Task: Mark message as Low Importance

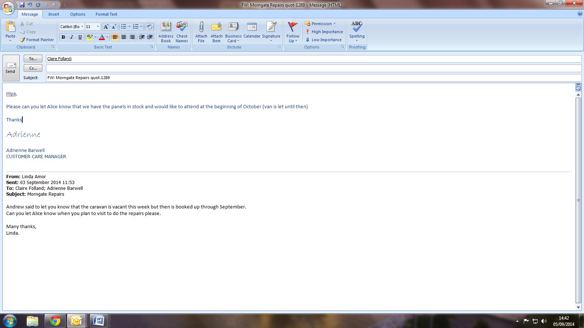Action: pos(323,40)
